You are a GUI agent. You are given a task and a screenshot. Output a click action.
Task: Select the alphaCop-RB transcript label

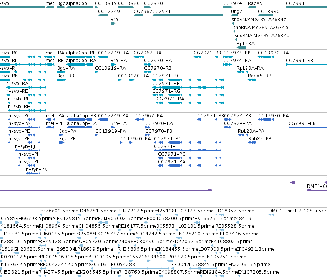81,53
